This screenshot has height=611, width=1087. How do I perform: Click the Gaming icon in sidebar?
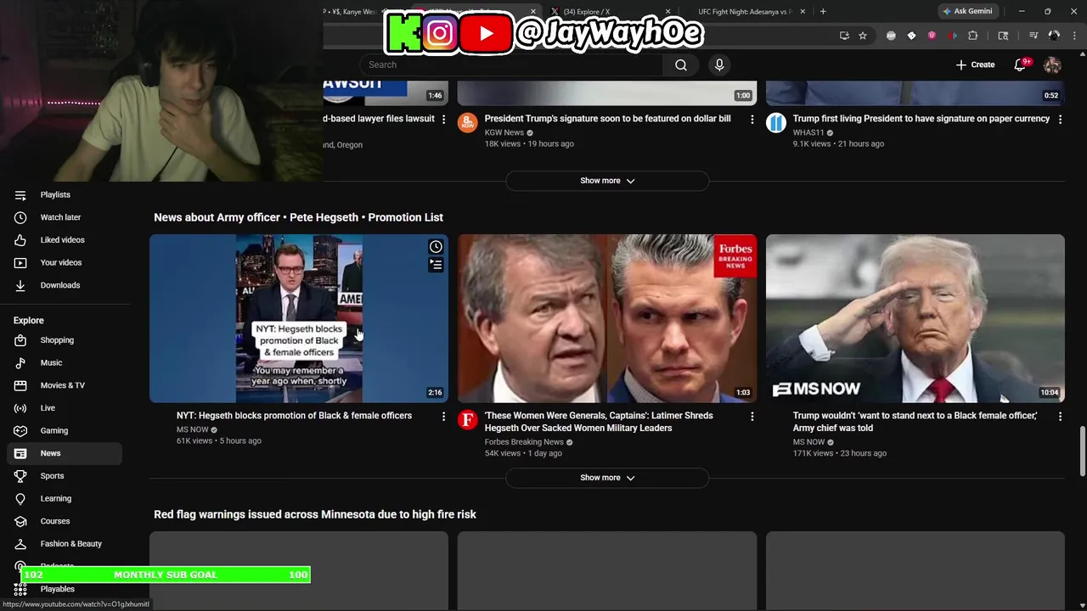20,430
